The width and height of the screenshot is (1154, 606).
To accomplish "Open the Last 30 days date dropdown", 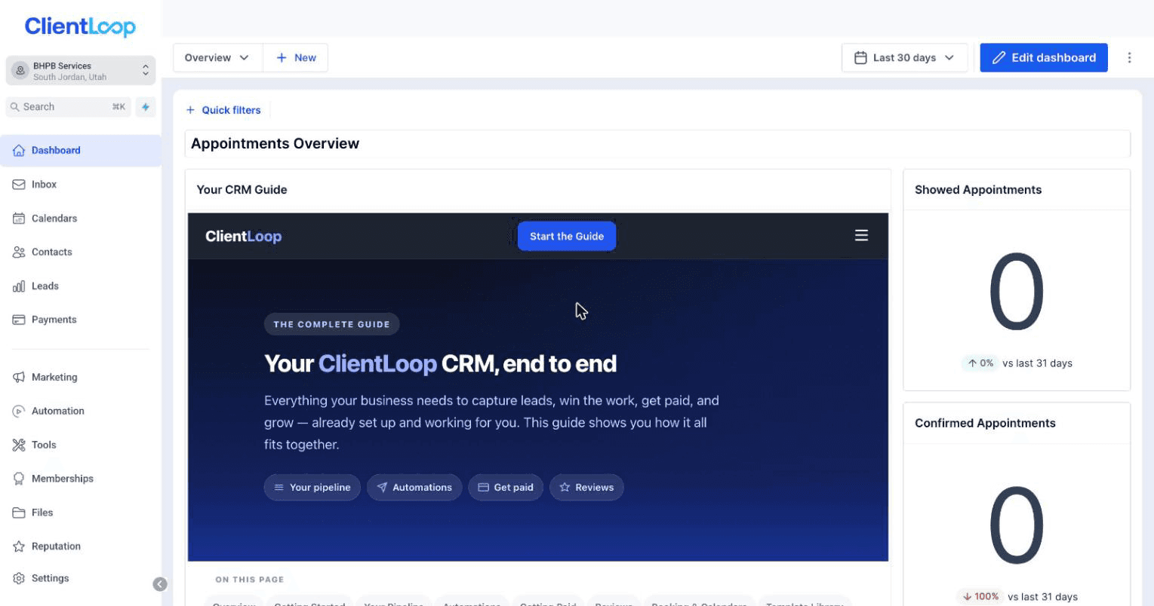I will click(x=905, y=58).
